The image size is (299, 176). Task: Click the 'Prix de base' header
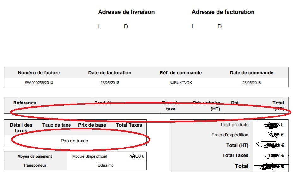[92, 125]
